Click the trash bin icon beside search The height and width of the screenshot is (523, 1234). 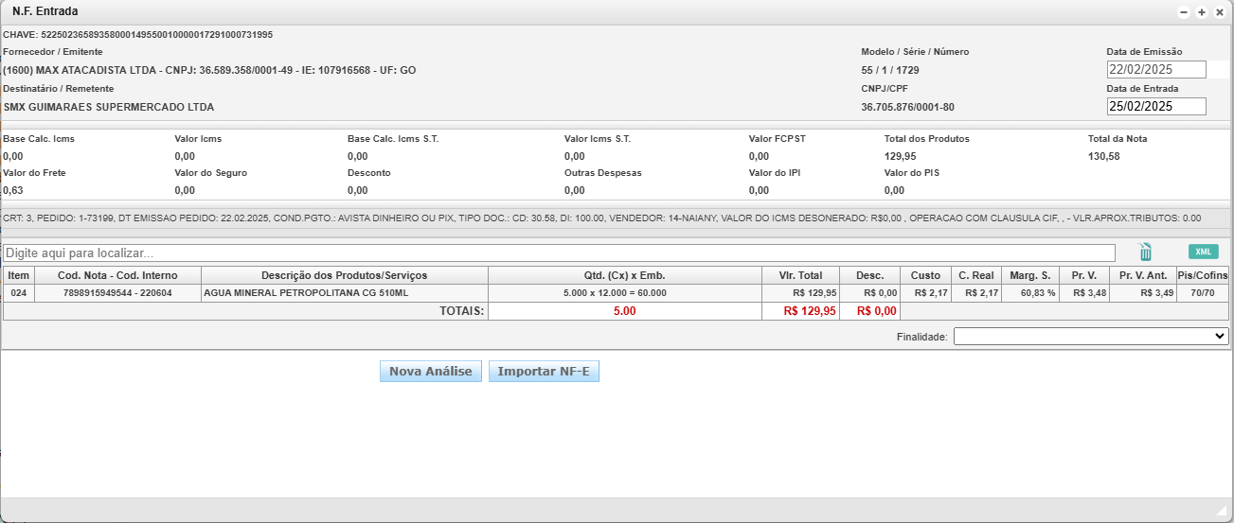coord(1145,252)
